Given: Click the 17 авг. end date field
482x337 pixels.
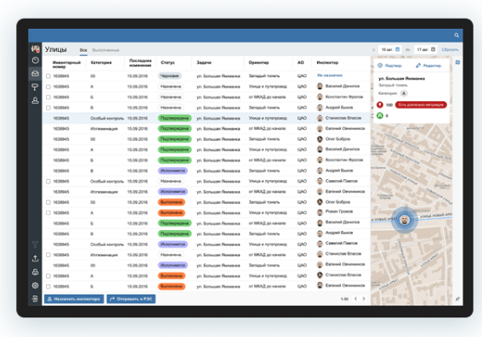Looking at the screenshot, I should [426, 49].
